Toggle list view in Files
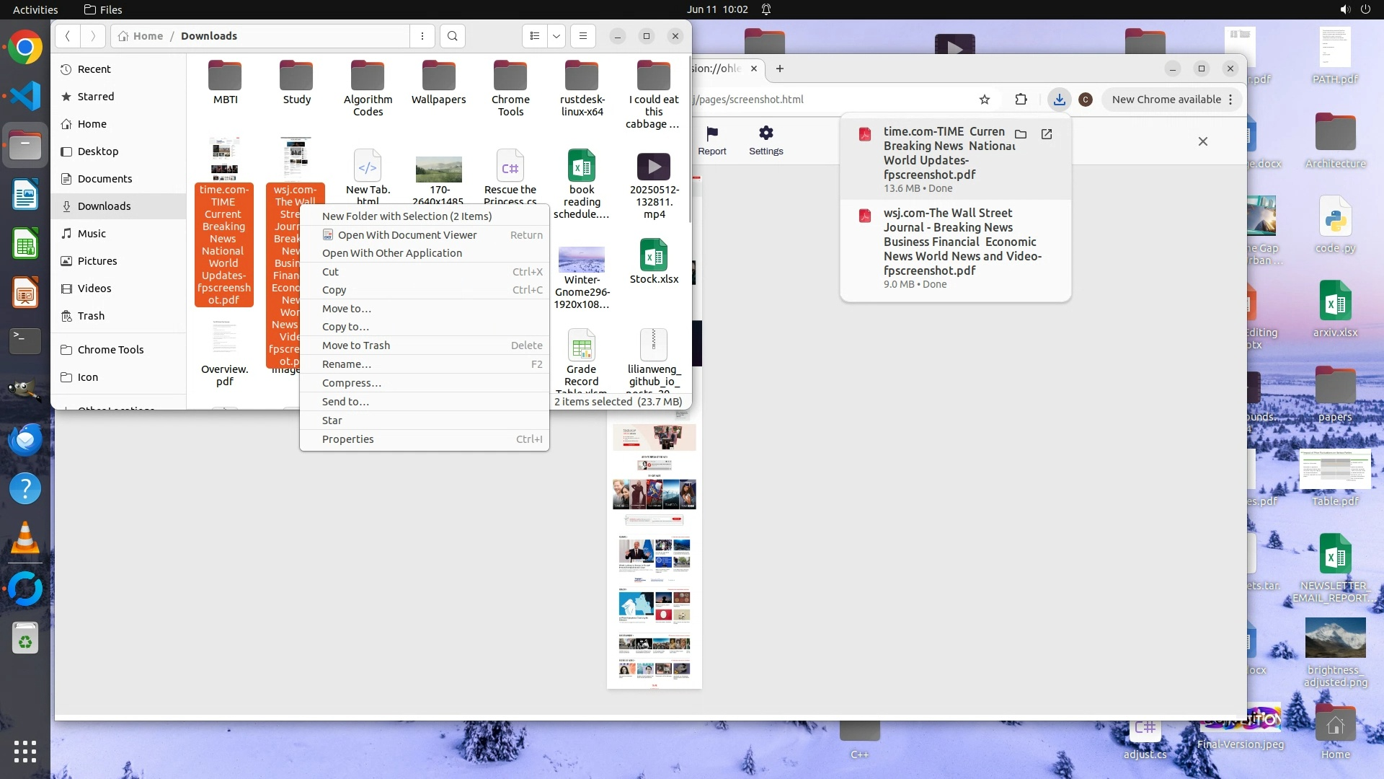 pos(535,36)
